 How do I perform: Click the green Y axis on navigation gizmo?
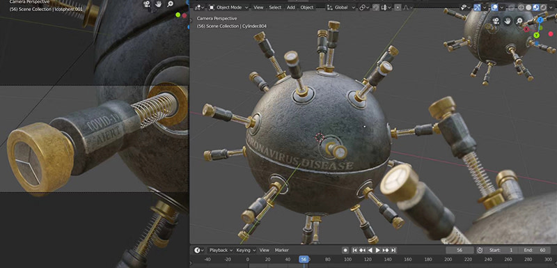pyautogui.click(x=536, y=35)
